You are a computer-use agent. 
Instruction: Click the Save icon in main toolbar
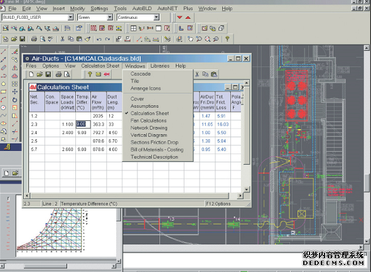tap(22, 39)
